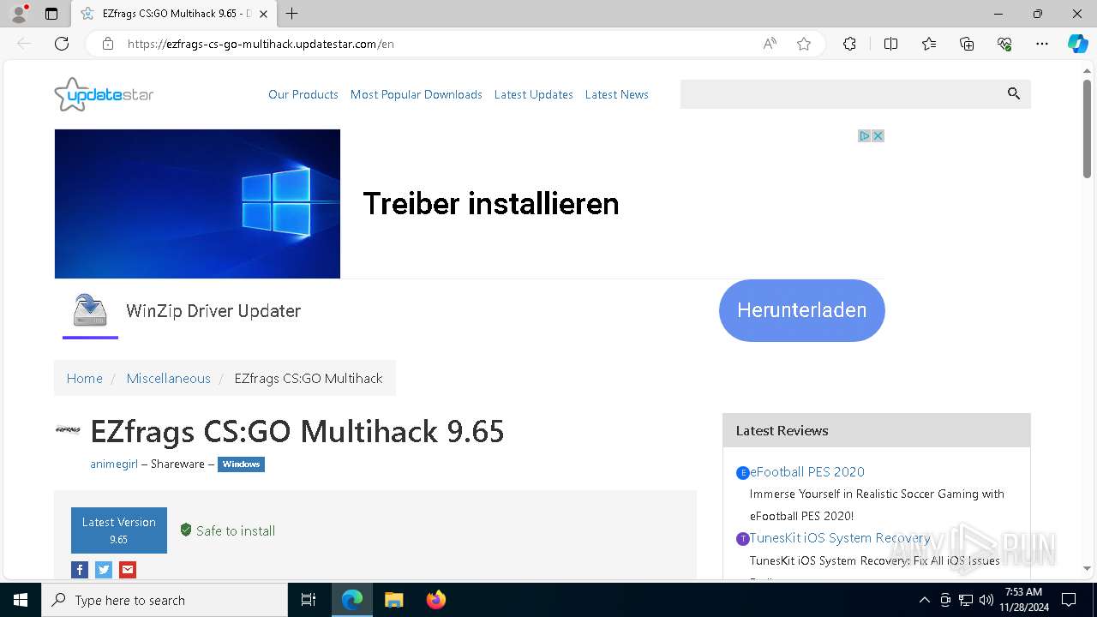Open Browser essentials heart icon
Image resolution: width=1097 pixels, height=617 pixels.
coord(1004,44)
